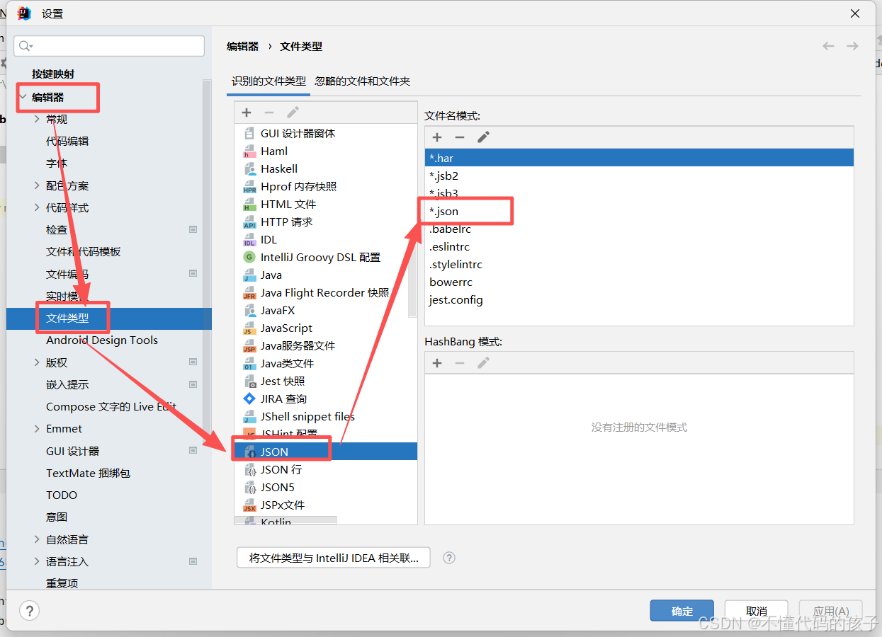This screenshot has height=637, width=882.
Task: Select the Haml file type
Action: tap(325, 151)
